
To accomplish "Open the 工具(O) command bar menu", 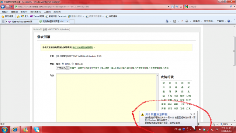I will coord(221,21).
